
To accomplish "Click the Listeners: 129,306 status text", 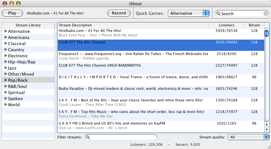I will 146,144.
